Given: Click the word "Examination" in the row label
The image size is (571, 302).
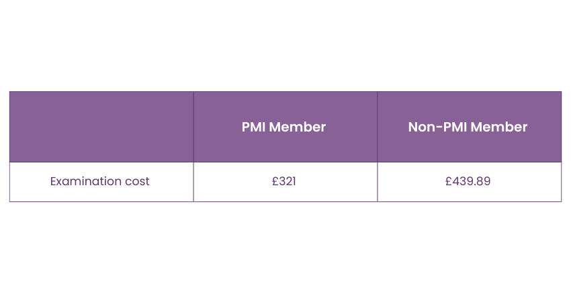Looking at the screenshot, I should [85, 181].
